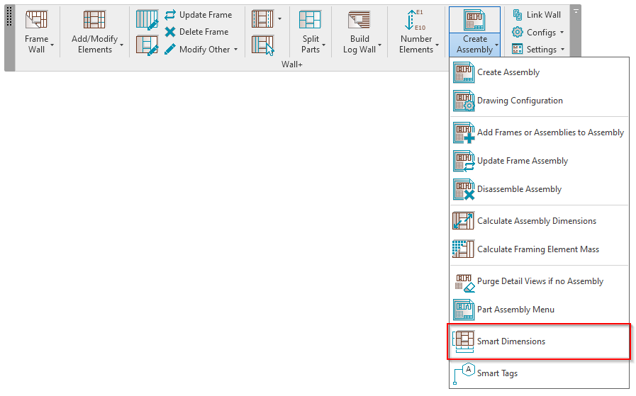
Task: Click the Build Log Wall icon
Action: point(359,20)
